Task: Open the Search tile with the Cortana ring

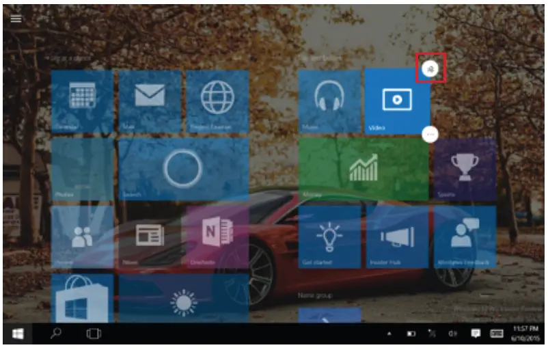Action: [184, 170]
